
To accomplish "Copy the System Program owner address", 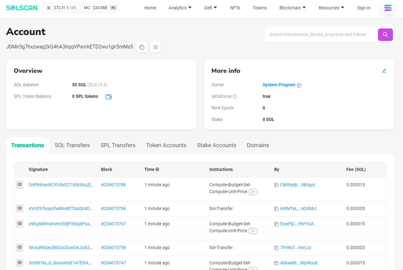I will [299, 85].
